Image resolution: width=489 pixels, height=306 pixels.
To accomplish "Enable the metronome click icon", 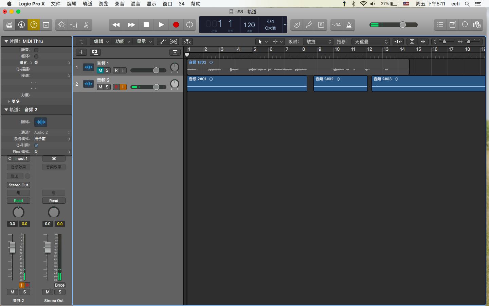I will (349, 25).
